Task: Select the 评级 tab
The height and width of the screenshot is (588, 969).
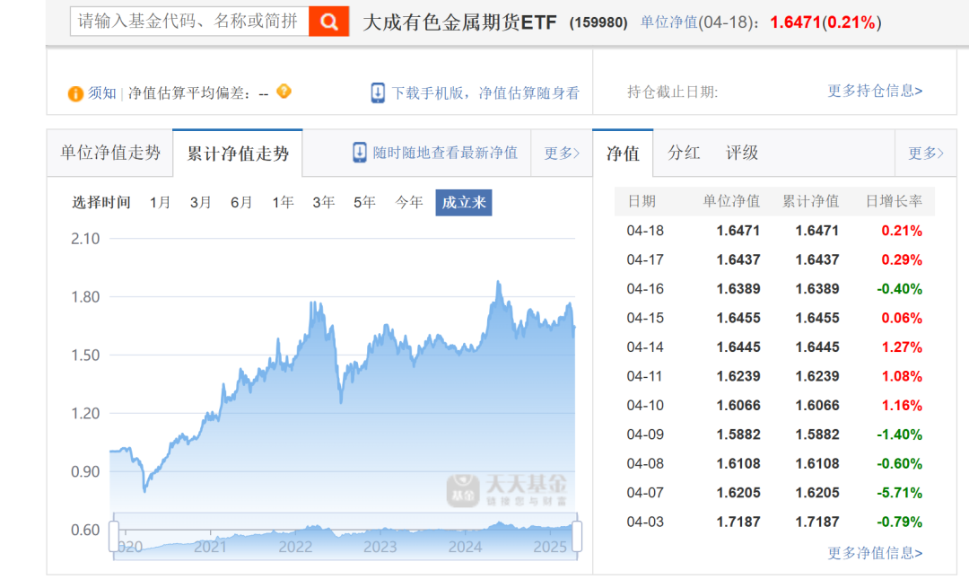Action: point(742,153)
